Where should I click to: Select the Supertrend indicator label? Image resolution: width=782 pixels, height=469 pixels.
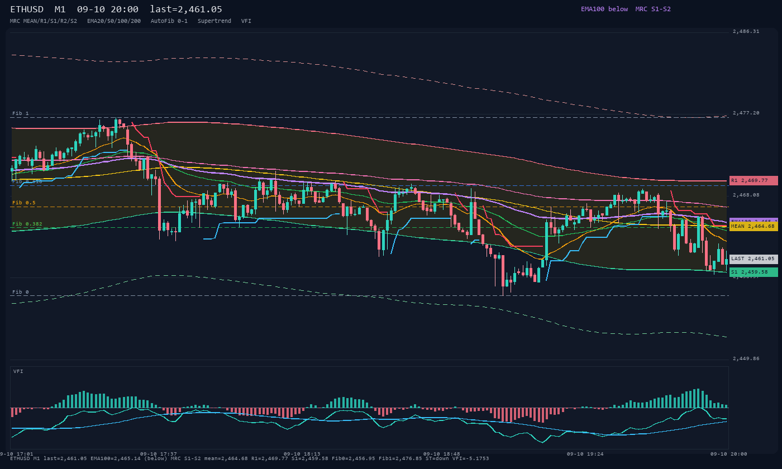tap(214, 21)
